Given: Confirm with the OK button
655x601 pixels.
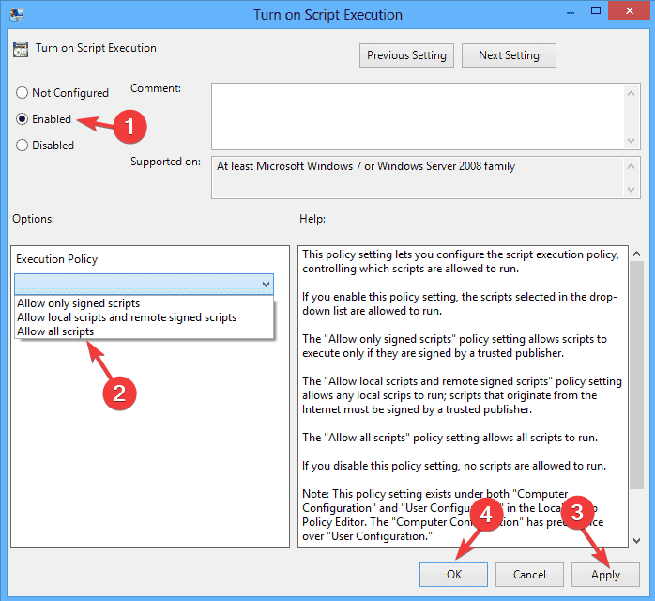Looking at the screenshot, I should [453, 575].
